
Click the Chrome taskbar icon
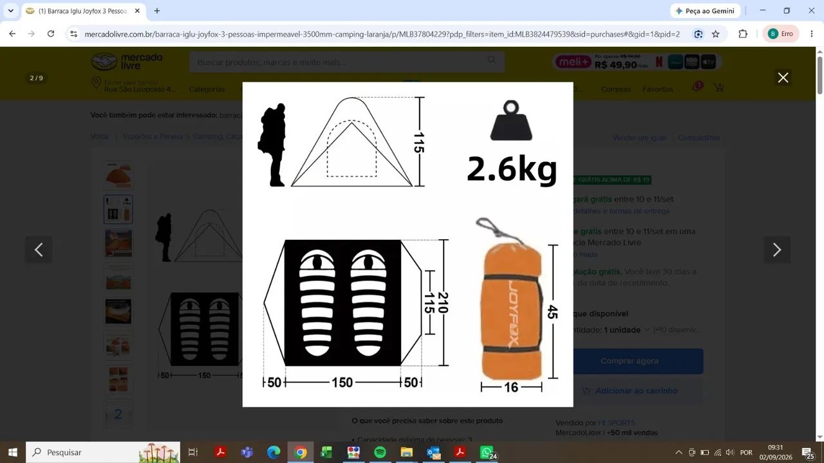301,452
